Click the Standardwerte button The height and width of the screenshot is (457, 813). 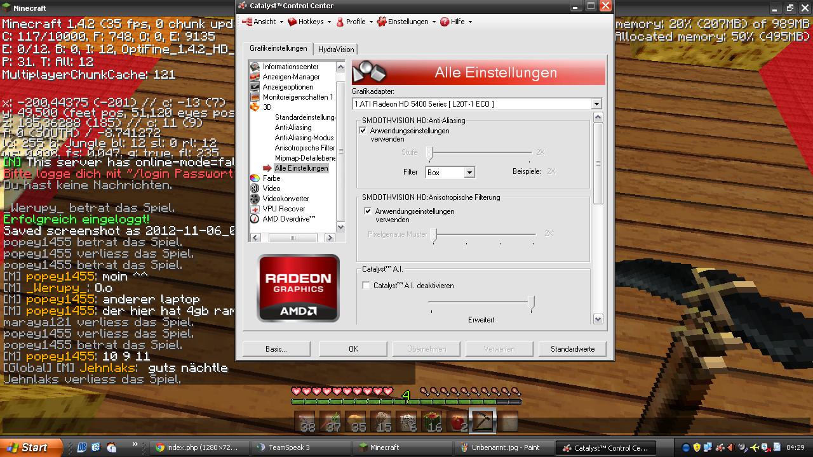click(x=572, y=349)
